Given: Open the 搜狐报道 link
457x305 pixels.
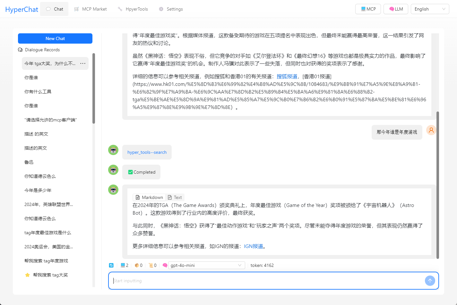Looking at the screenshot, I should 287,76.
